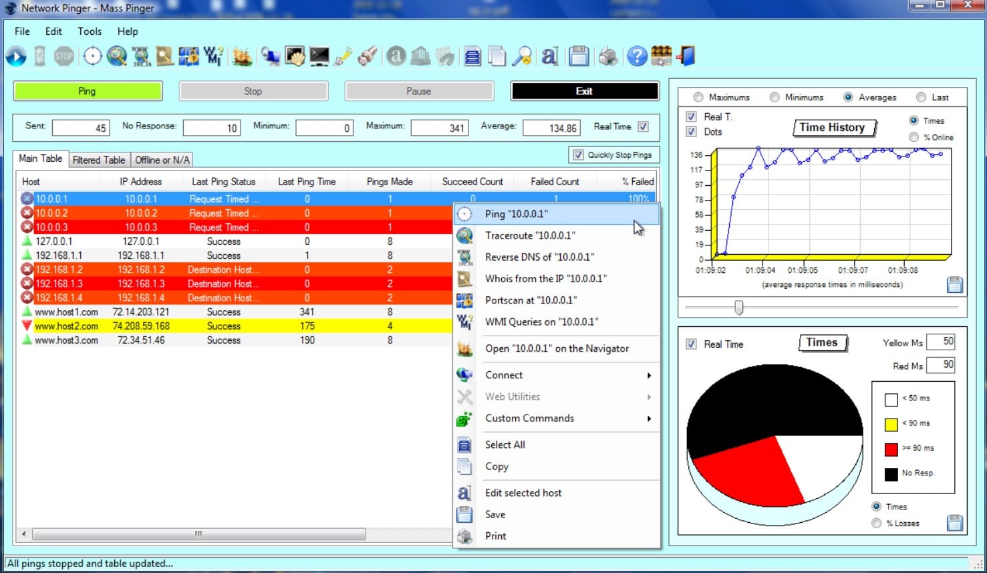
Task: Select the % Online radio button
Action: click(x=913, y=137)
